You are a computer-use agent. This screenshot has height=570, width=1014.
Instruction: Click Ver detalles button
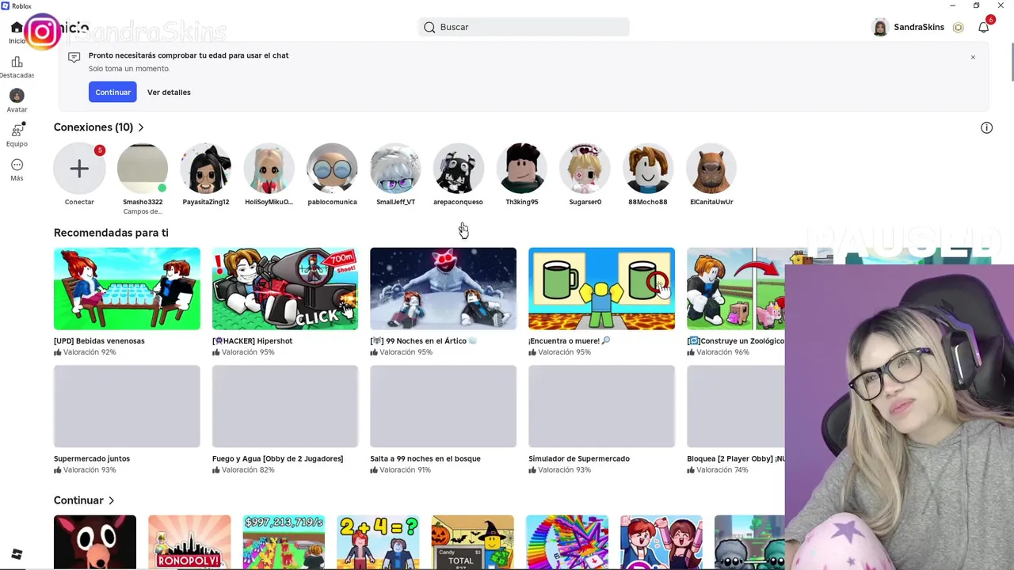click(169, 92)
